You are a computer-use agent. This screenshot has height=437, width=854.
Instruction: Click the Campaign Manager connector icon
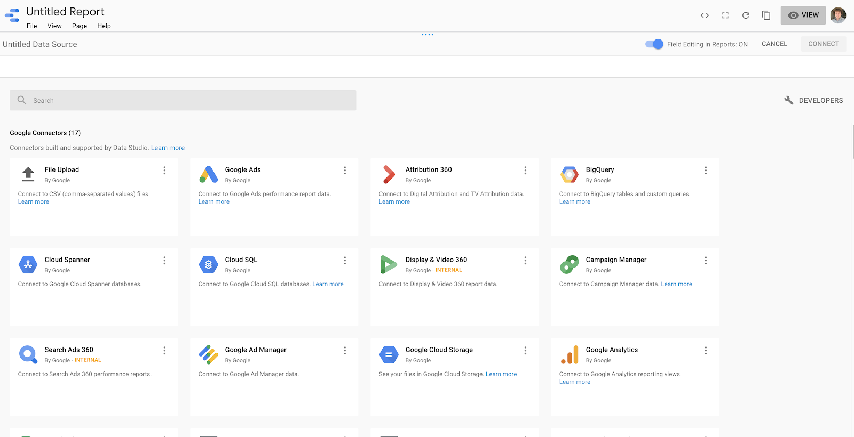570,264
